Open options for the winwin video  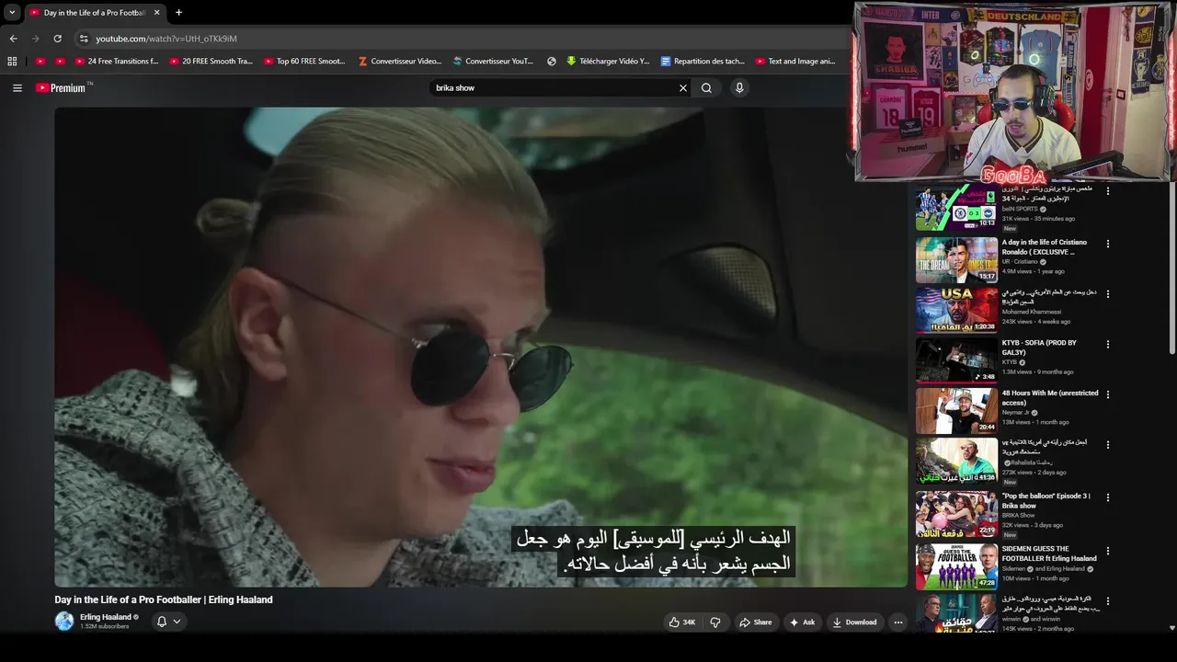tap(1107, 601)
